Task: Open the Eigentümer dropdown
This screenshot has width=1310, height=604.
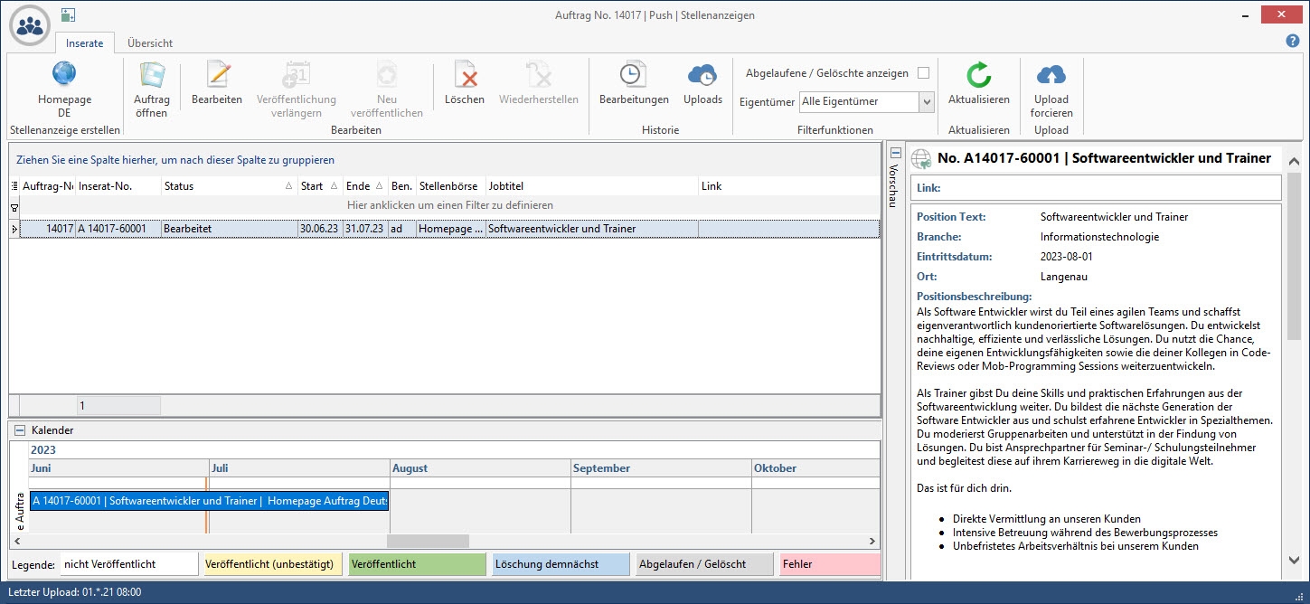Action: 926,102
